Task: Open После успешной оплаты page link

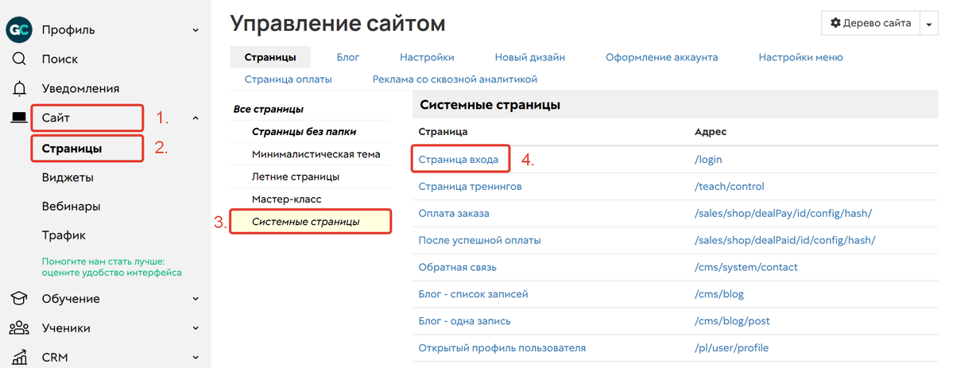Action: [x=479, y=240]
